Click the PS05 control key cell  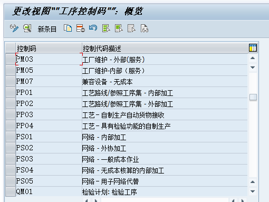(x=49, y=181)
